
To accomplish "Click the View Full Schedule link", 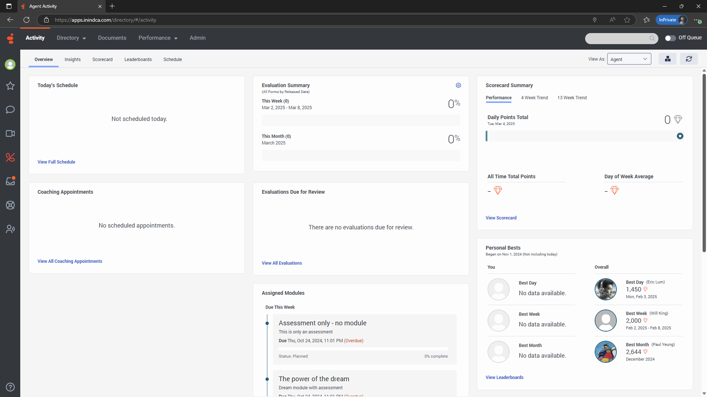I will pyautogui.click(x=56, y=162).
